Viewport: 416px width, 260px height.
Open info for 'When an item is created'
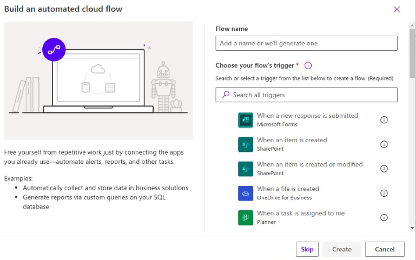point(384,144)
